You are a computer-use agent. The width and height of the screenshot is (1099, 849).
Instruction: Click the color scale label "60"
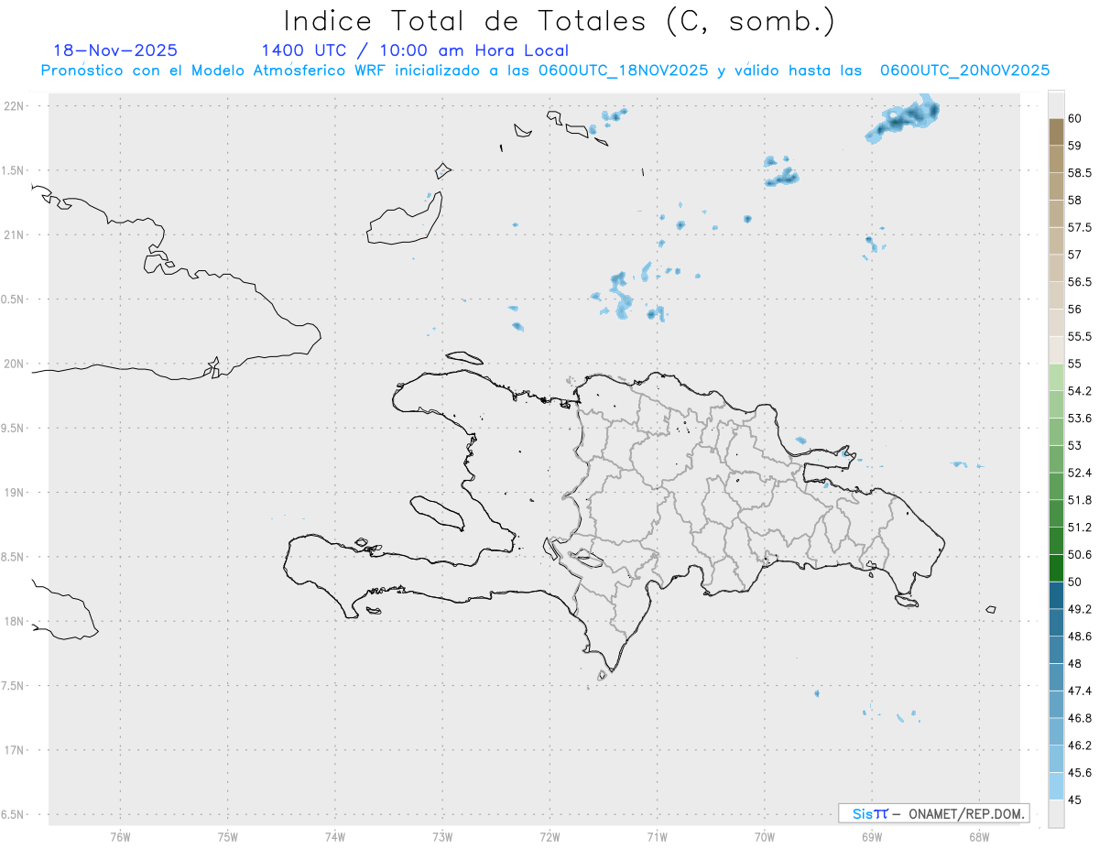point(1075,118)
